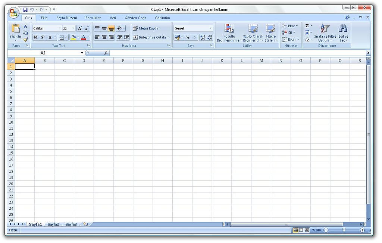Toggle italic T formatting button
382x243 pixels.
tap(43, 37)
